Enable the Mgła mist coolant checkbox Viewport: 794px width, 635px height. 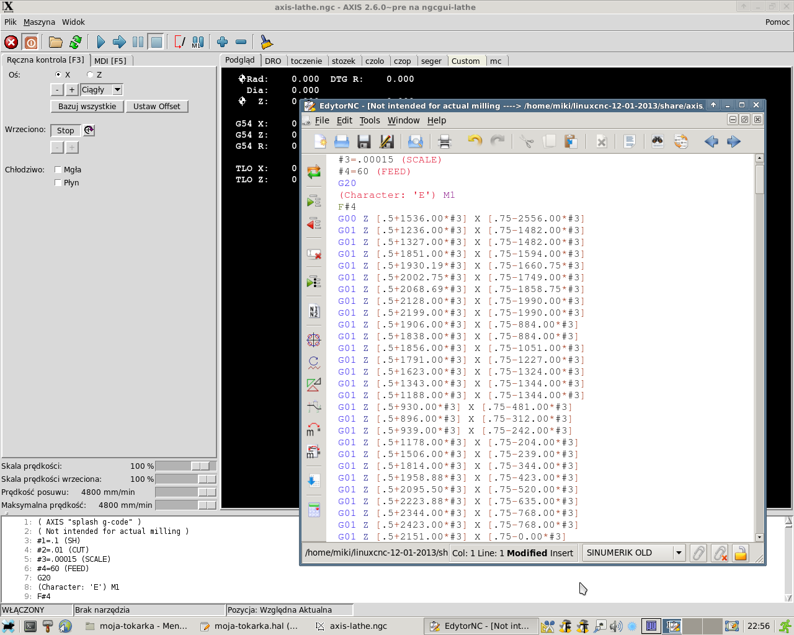[x=58, y=169]
